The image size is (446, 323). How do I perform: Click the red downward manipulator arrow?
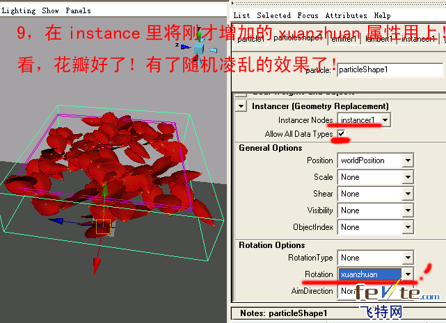(x=97, y=266)
